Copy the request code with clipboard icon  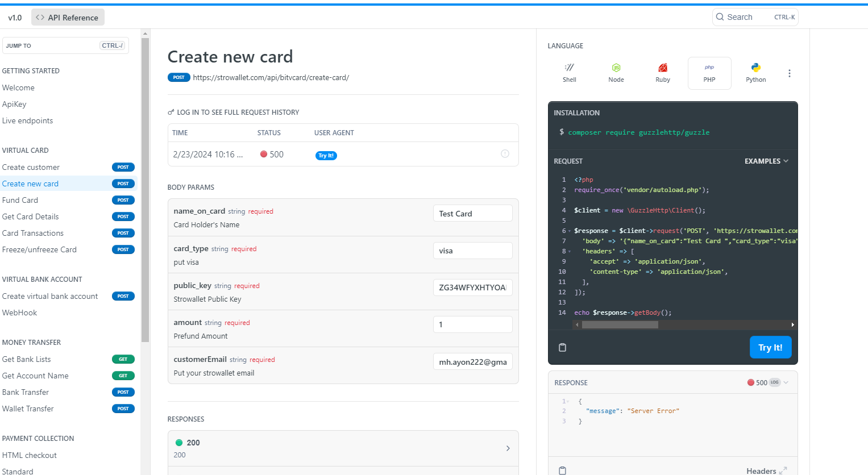(562, 348)
